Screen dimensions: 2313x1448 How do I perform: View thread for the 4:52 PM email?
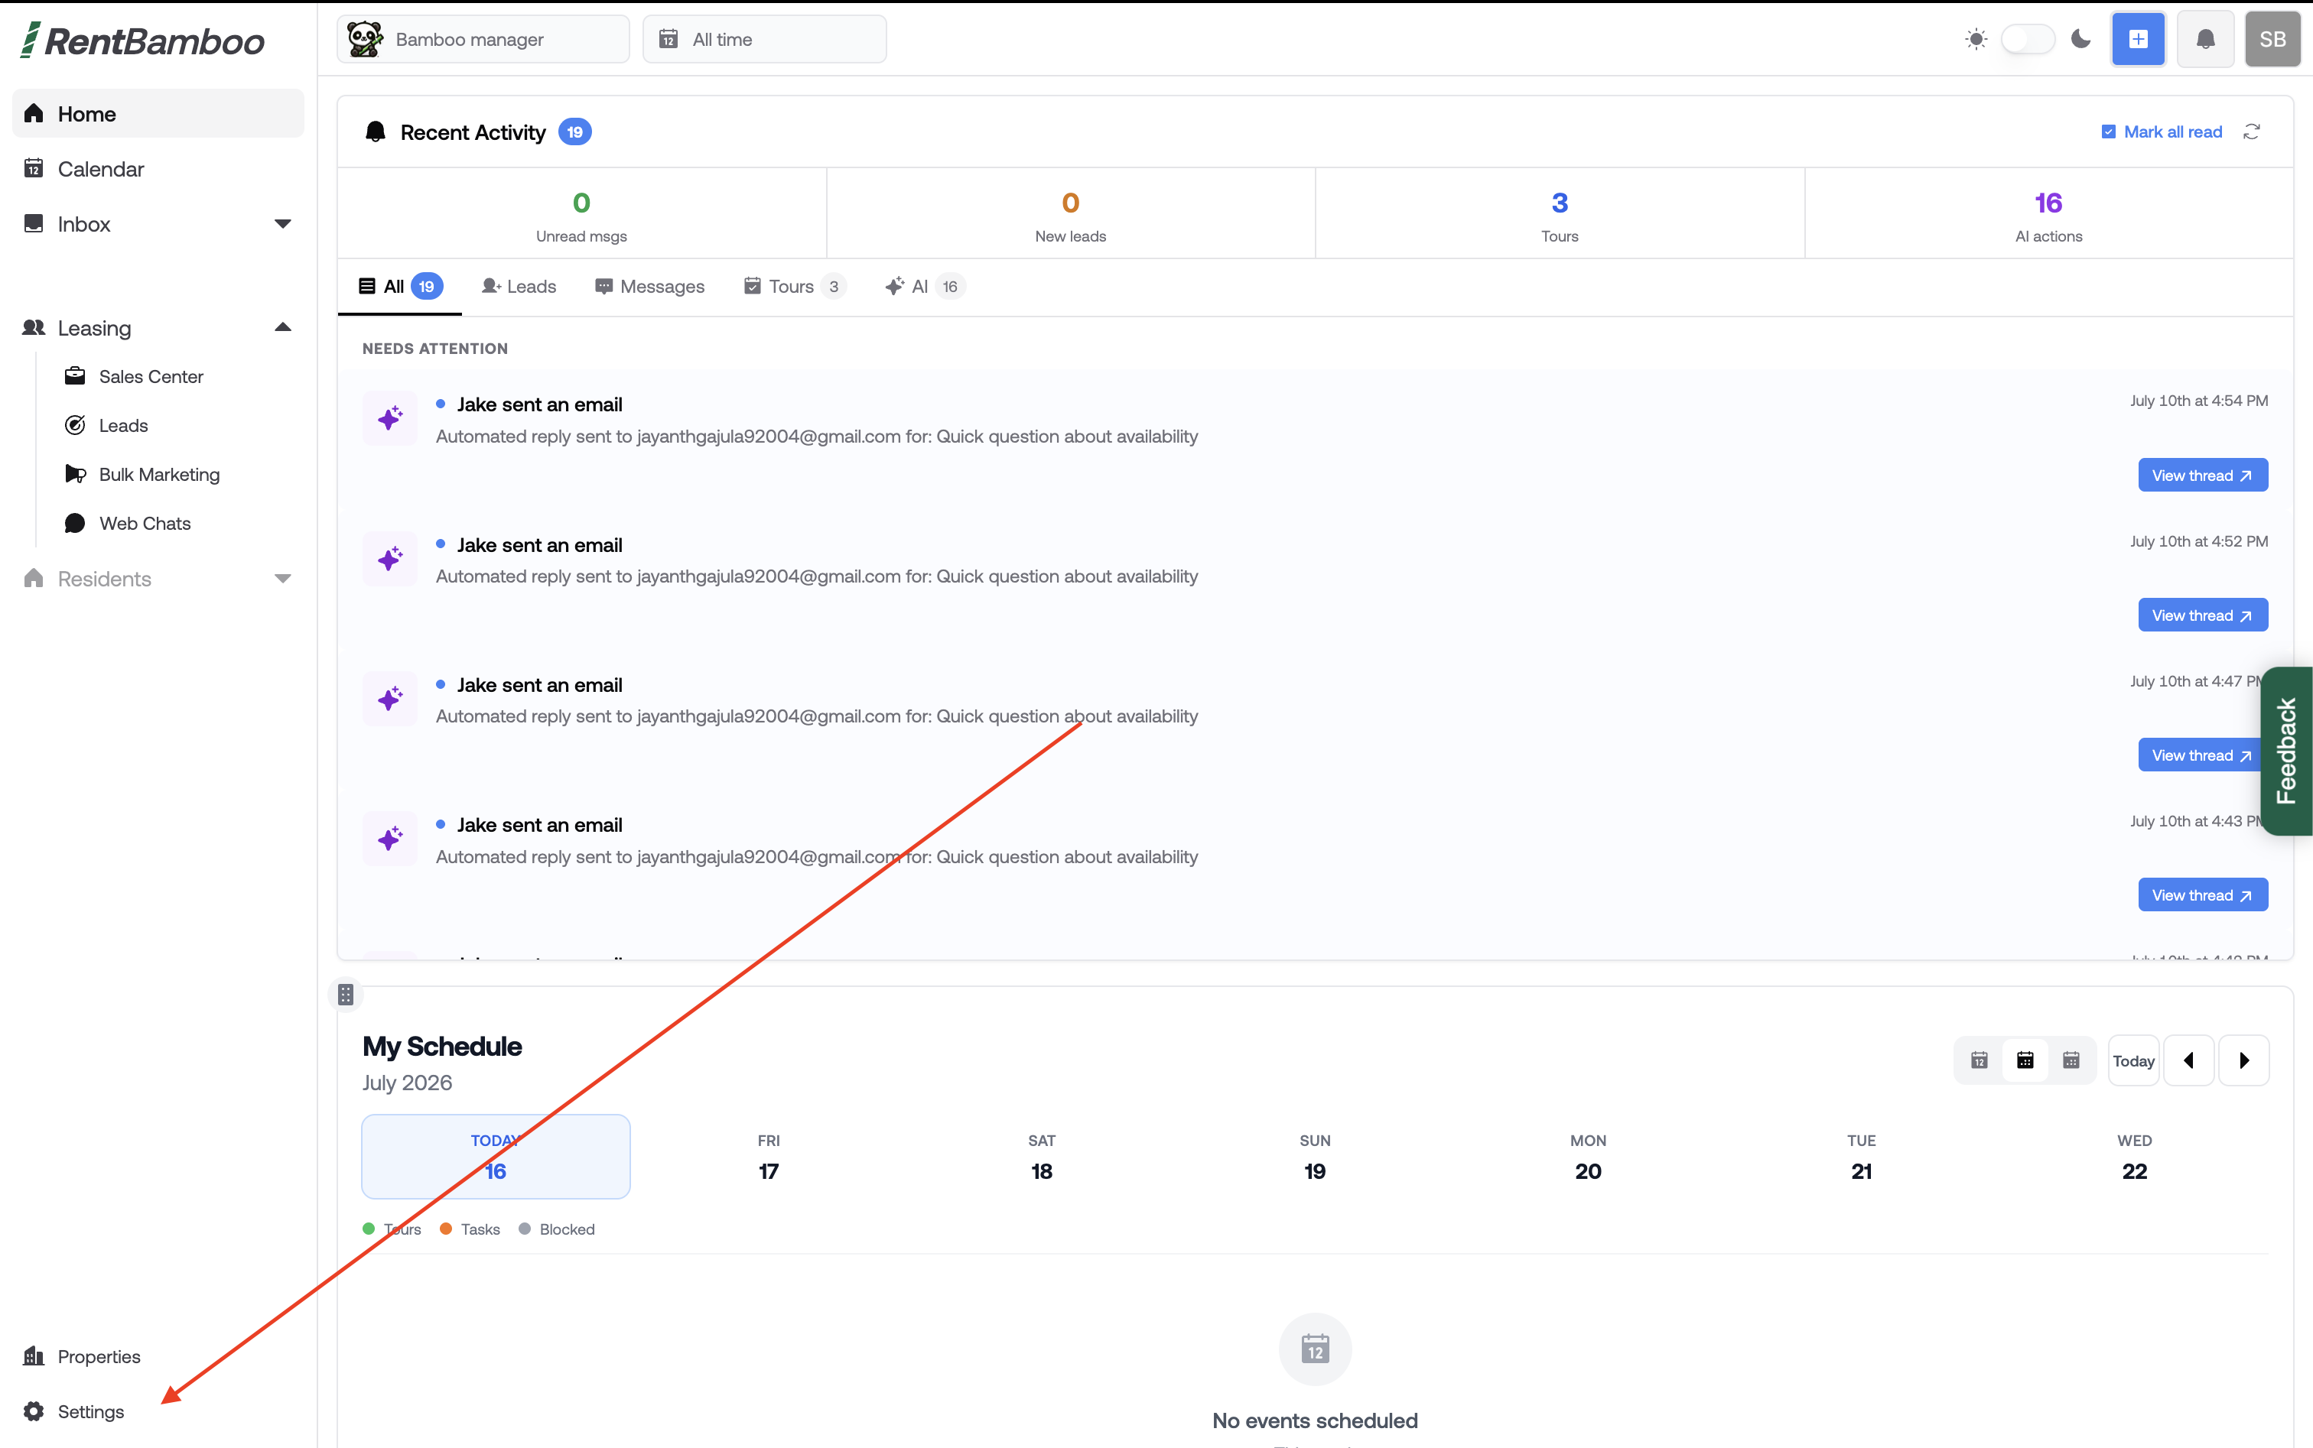coord(2202,615)
